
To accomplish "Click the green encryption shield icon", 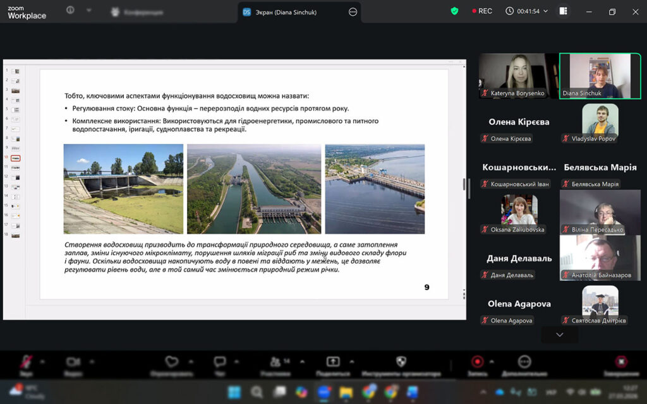I will tap(454, 11).
